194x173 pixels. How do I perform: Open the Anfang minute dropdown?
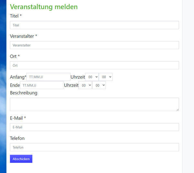point(106,77)
